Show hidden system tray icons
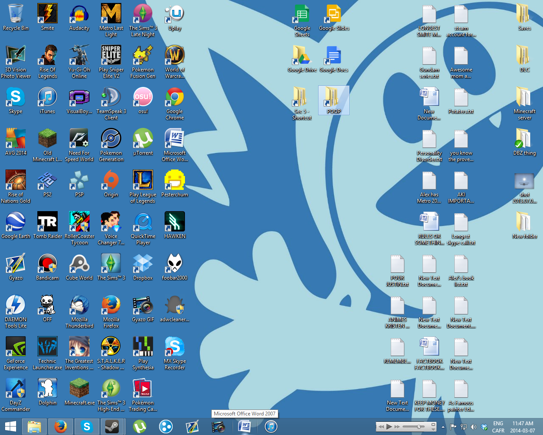 pos(443,427)
